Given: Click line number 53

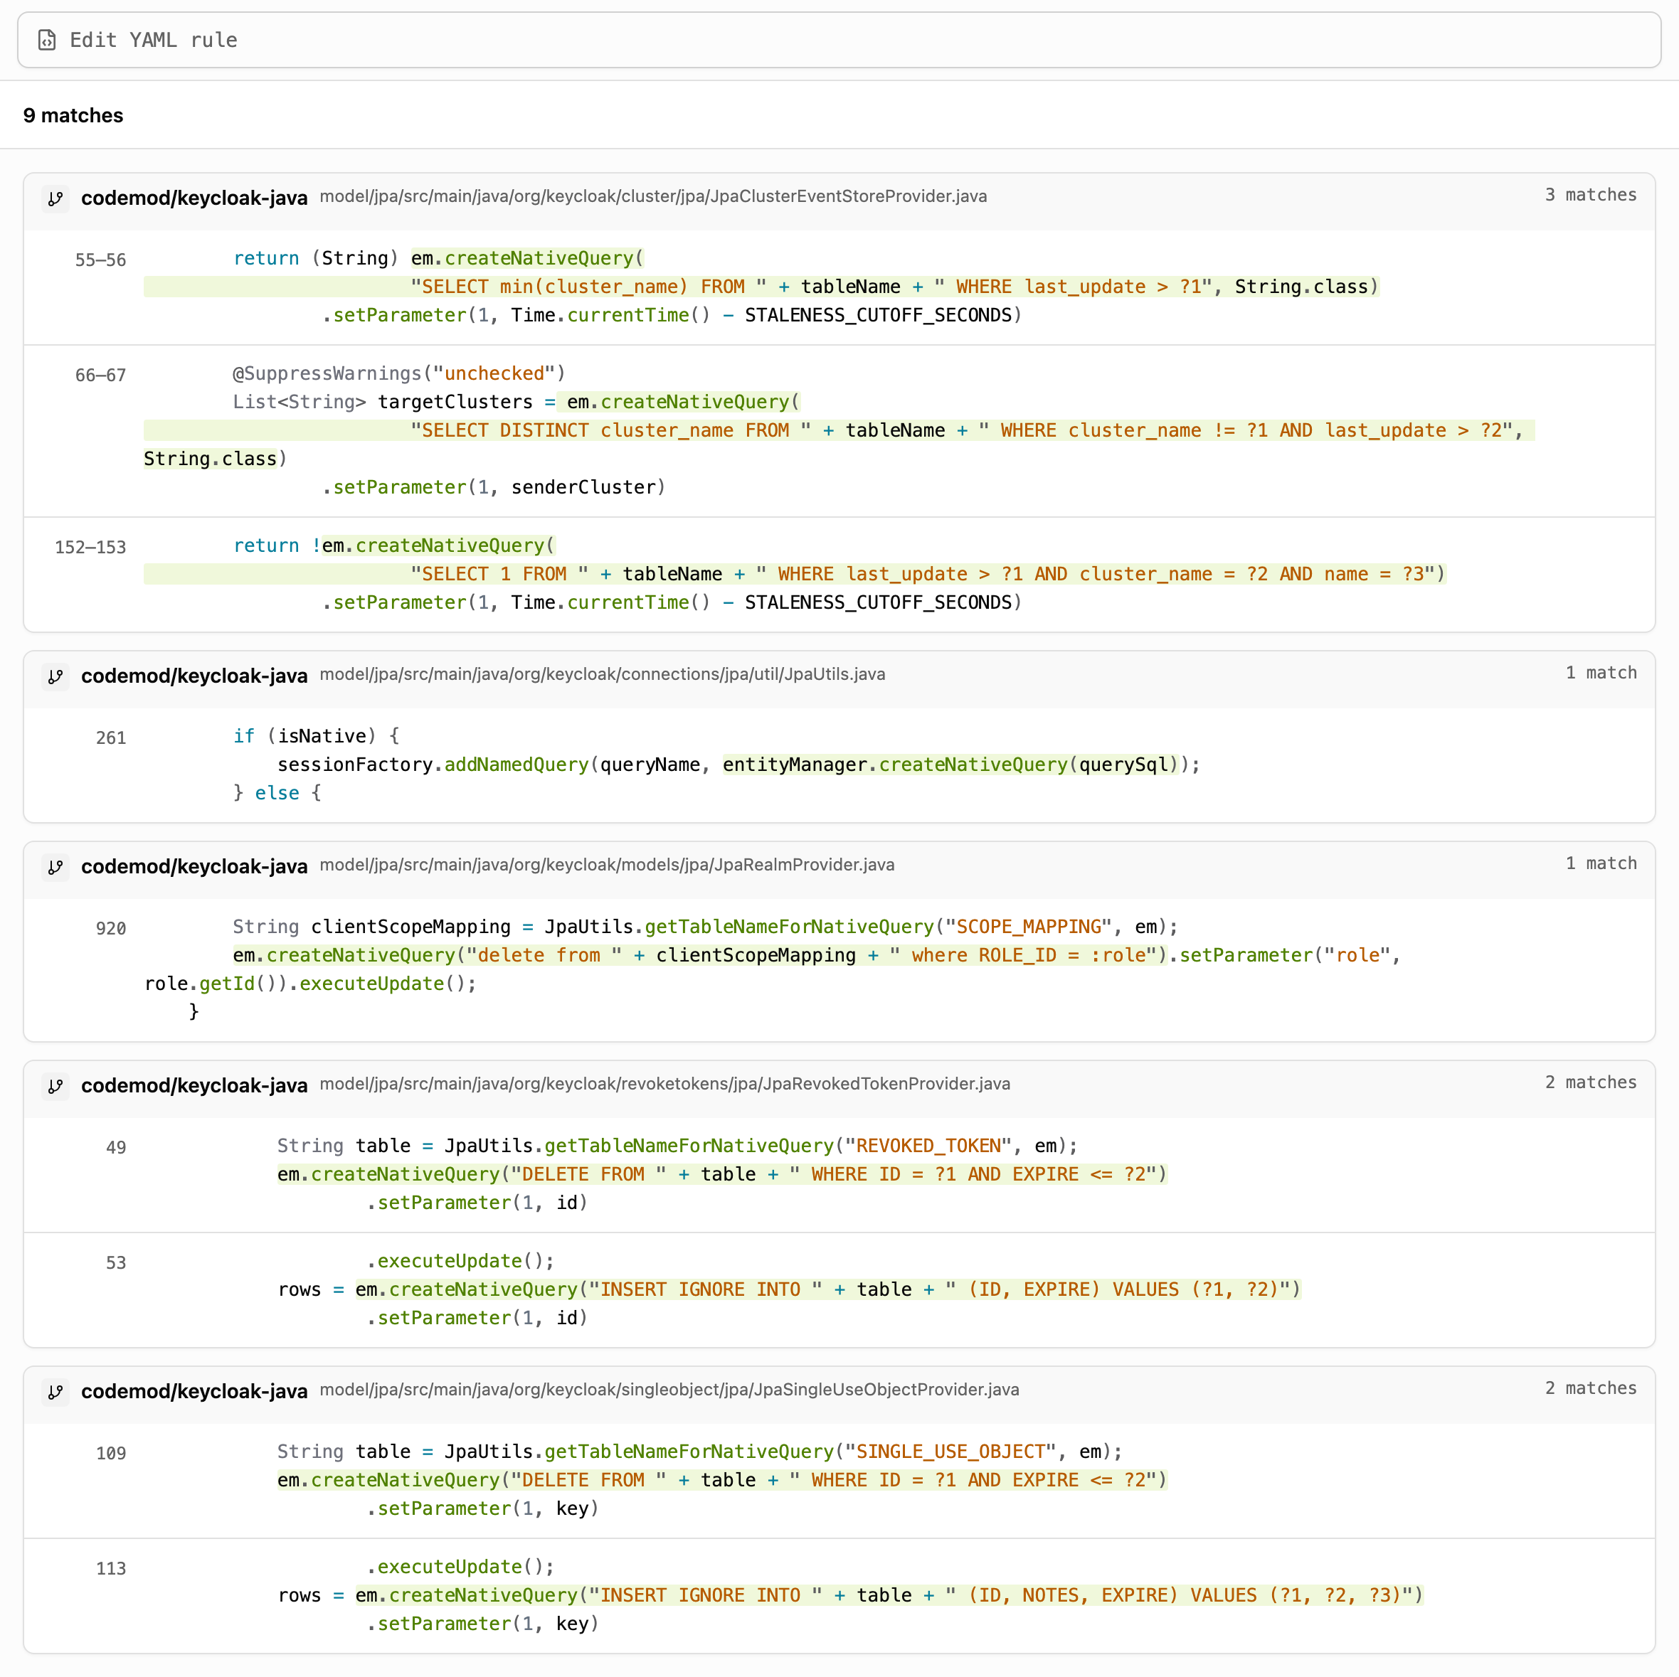Looking at the screenshot, I should [x=117, y=1262].
